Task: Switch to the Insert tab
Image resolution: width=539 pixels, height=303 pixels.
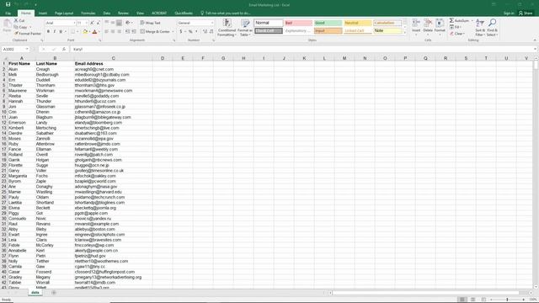Action: pos(43,13)
